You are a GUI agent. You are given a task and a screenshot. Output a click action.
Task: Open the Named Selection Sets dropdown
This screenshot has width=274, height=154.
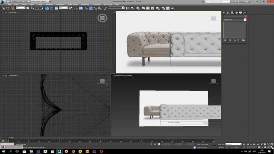116,8
